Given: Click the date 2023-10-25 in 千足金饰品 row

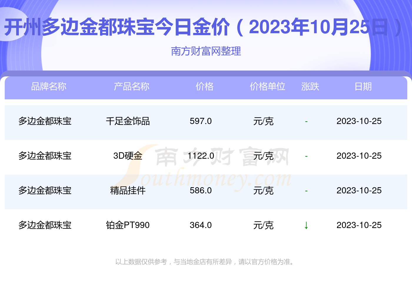Looking at the screenshot, I should pyautogui.click(x=359, y=121).
